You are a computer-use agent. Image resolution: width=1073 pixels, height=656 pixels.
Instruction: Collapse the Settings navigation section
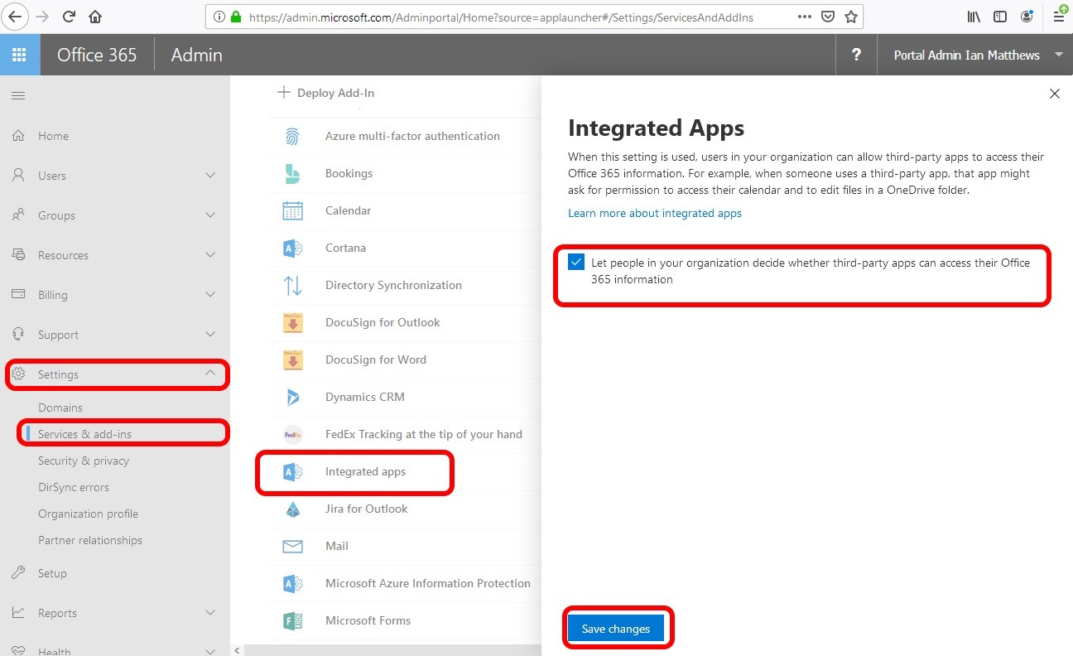tap(210, 374)
